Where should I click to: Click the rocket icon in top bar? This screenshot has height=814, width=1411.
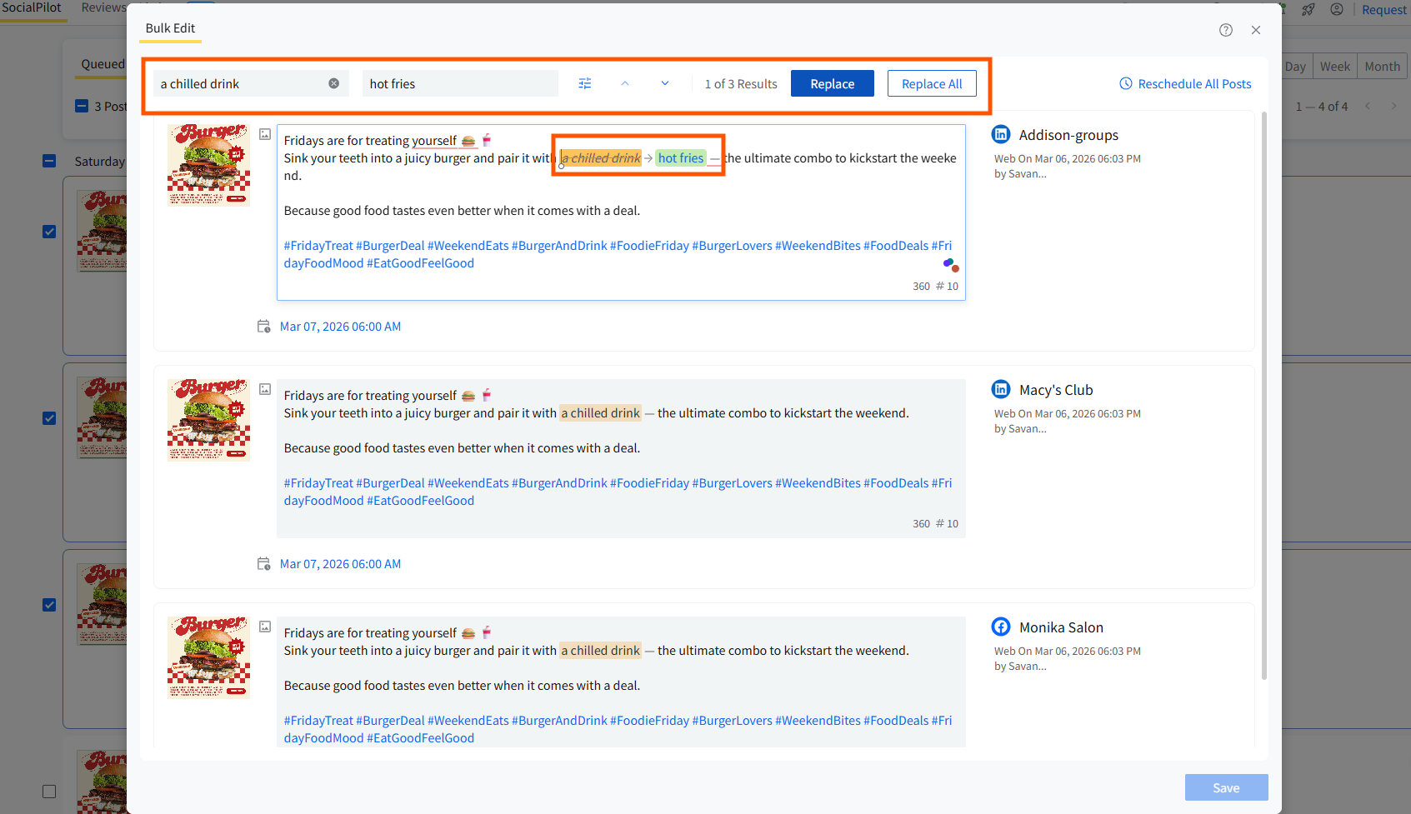[x=1308, y=9]
